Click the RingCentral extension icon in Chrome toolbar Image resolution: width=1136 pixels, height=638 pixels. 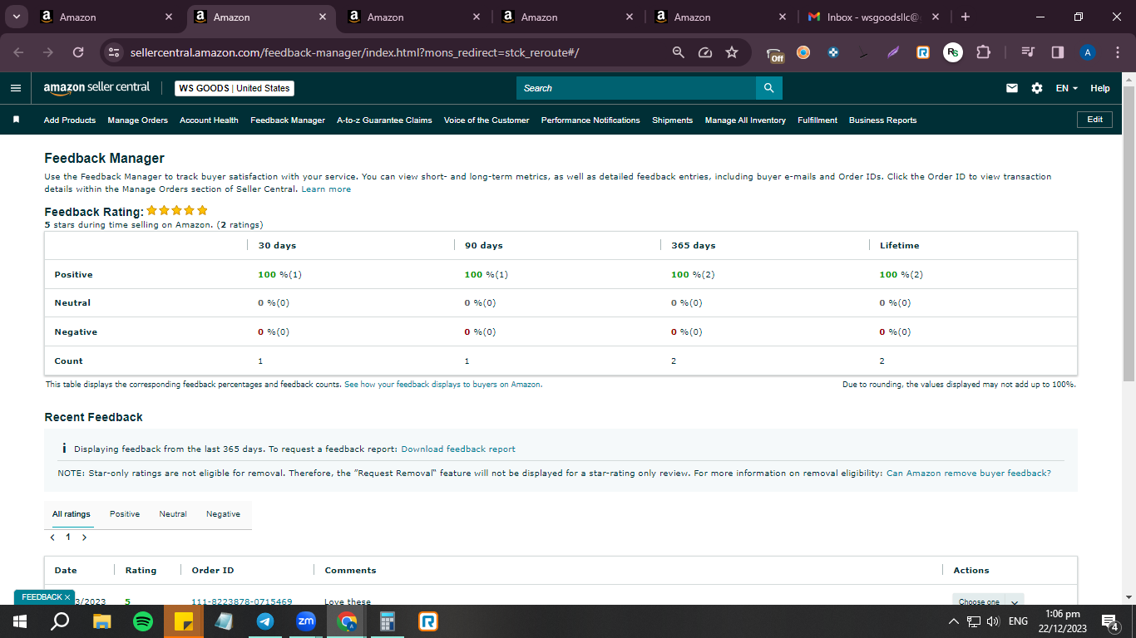pyautogui.click(x=923, y=52)
